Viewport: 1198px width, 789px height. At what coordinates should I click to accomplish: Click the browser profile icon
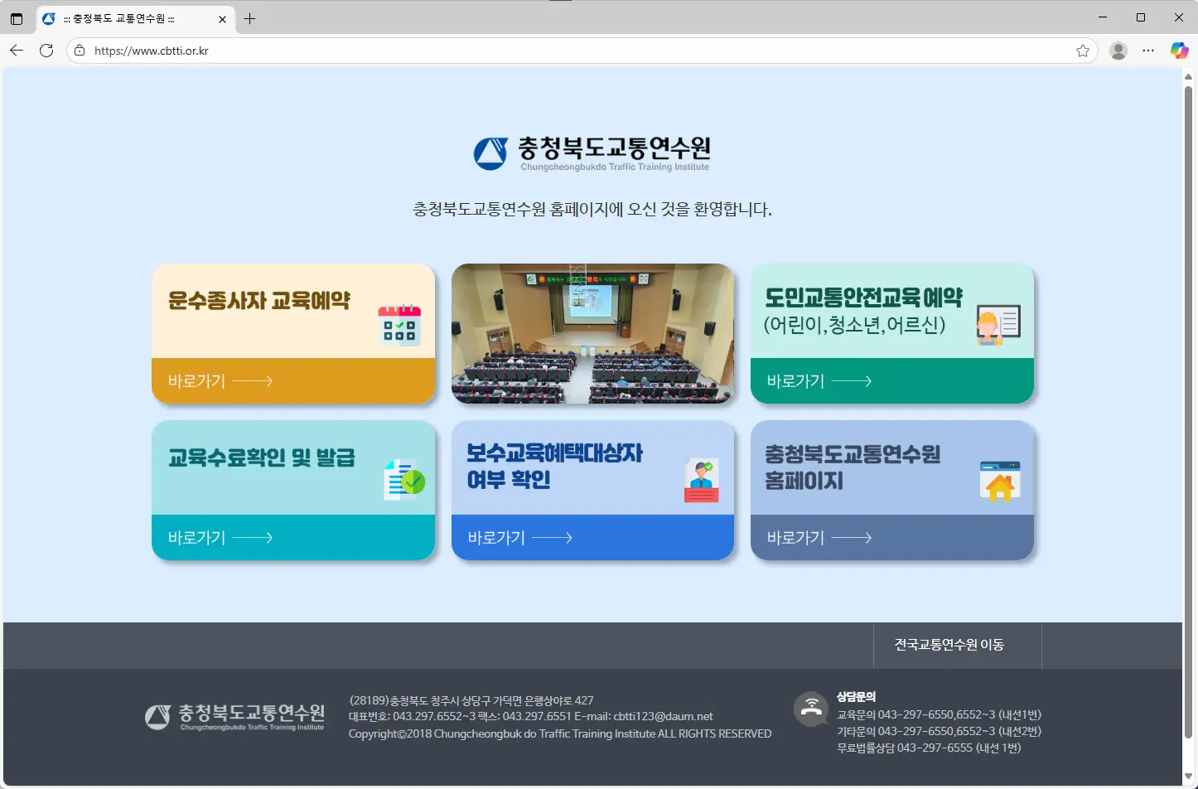(x=1118, y=51)
